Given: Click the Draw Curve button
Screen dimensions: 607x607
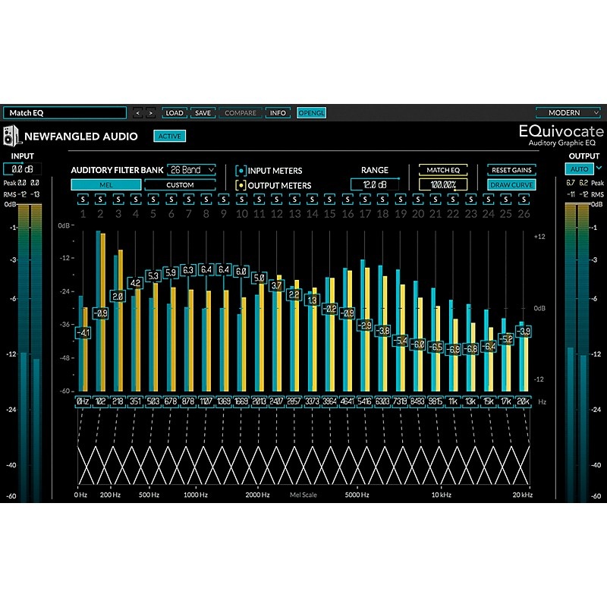Looking at the screenshot, I should coord(511,184).
